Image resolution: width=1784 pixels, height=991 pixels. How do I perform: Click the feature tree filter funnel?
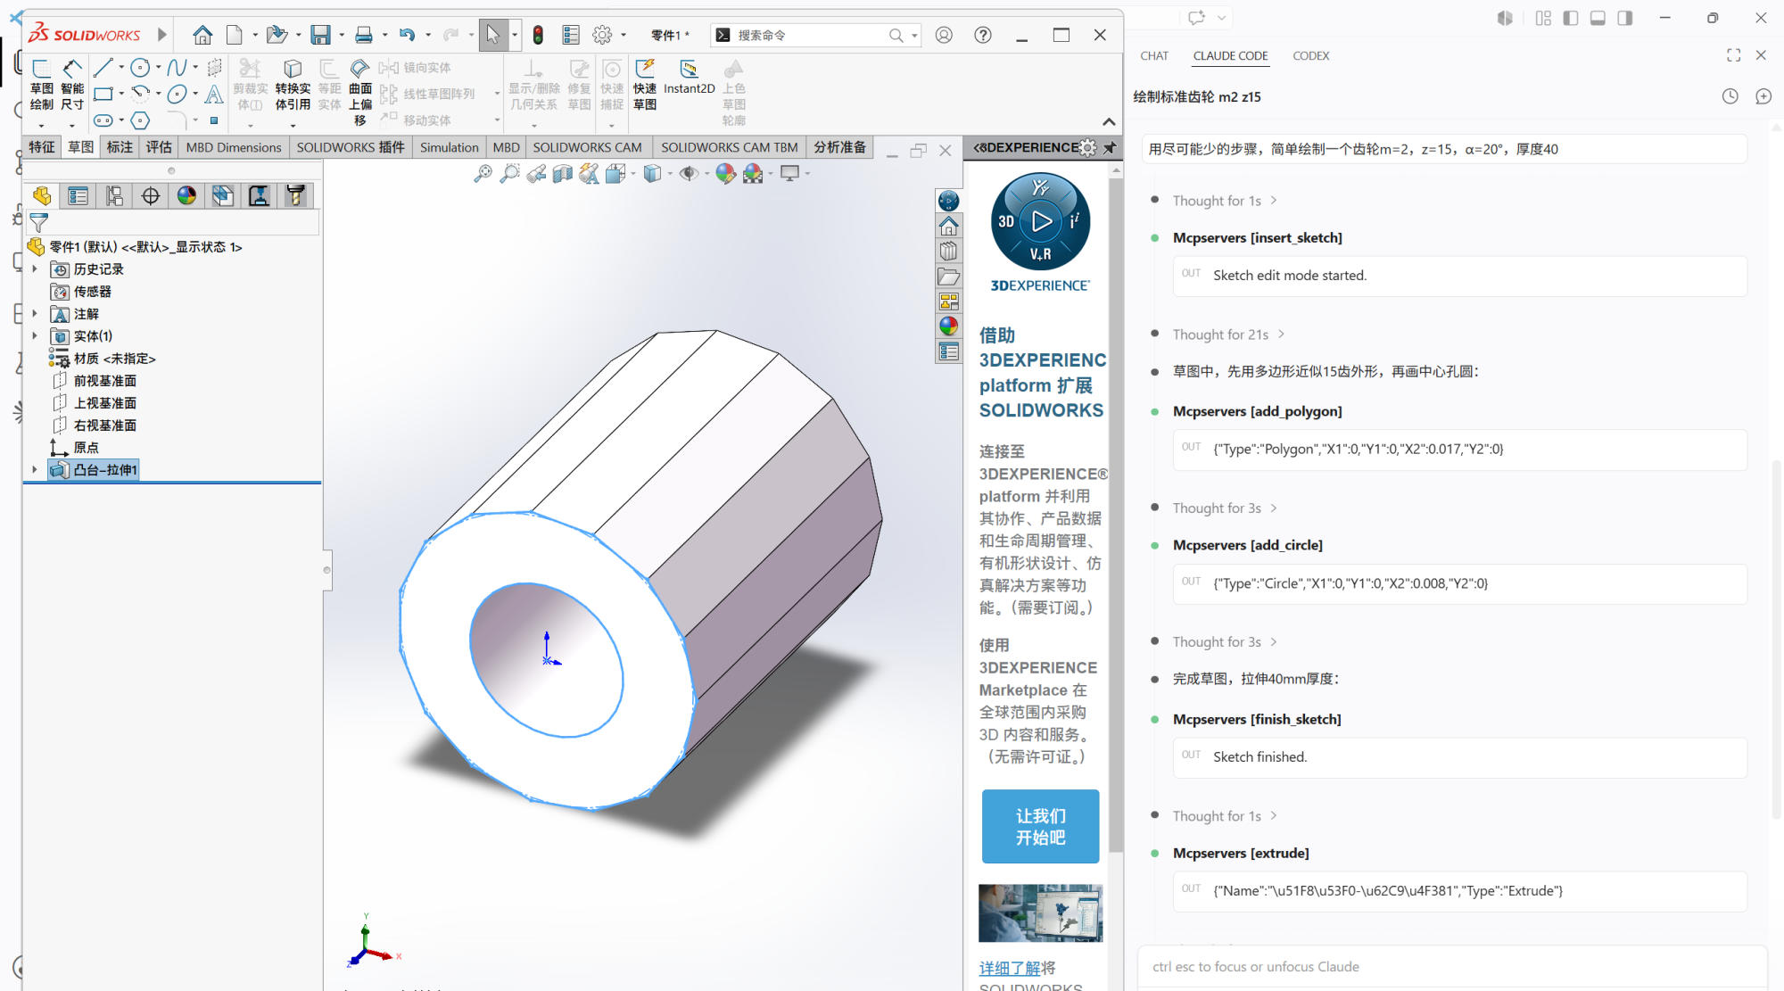(x=38, y=222)
